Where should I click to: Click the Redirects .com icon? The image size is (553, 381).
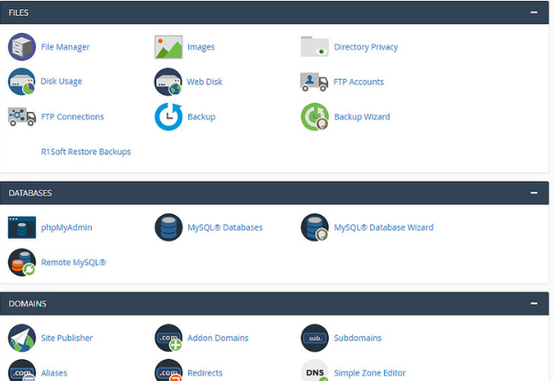point(169,370)
